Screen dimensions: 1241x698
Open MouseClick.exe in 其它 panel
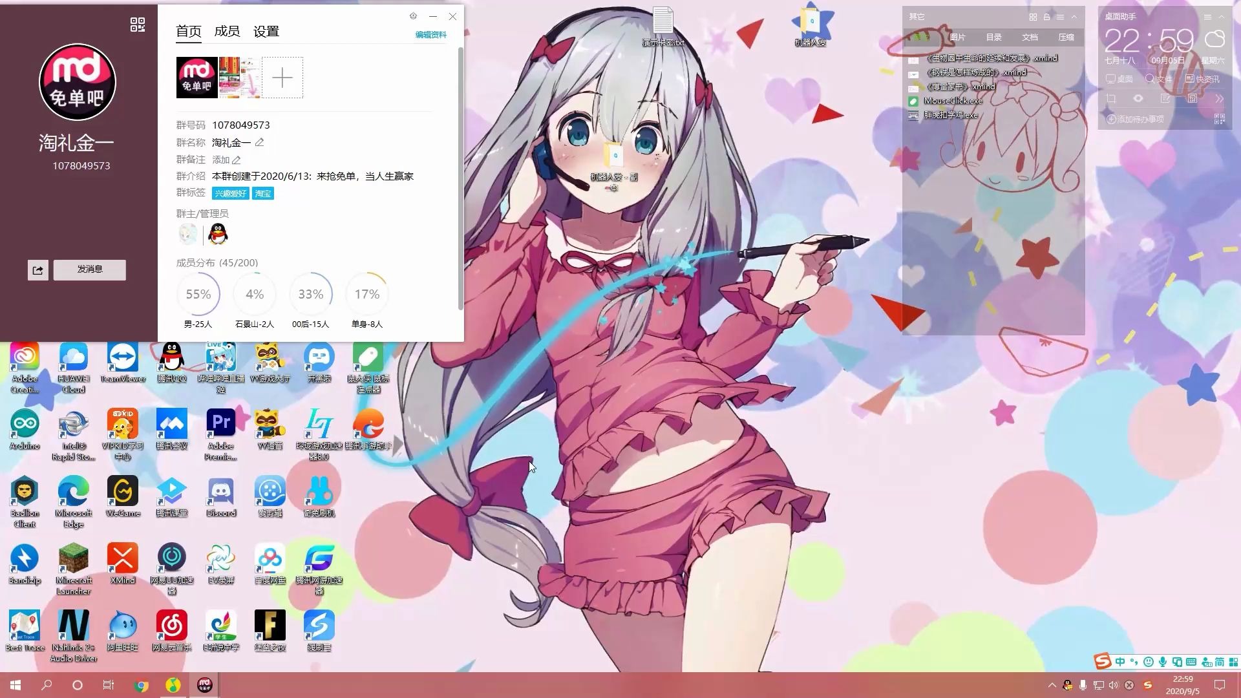click(945, 101)
